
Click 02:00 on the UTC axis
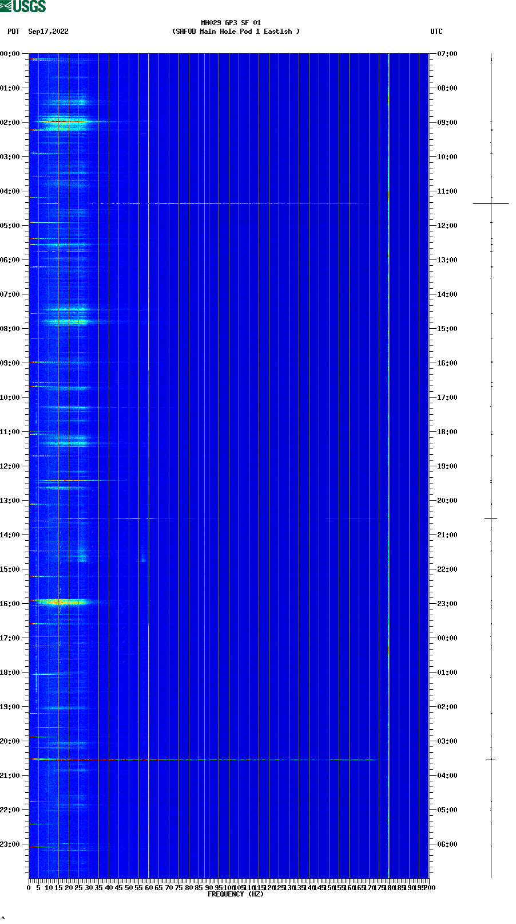coord(447,707)
